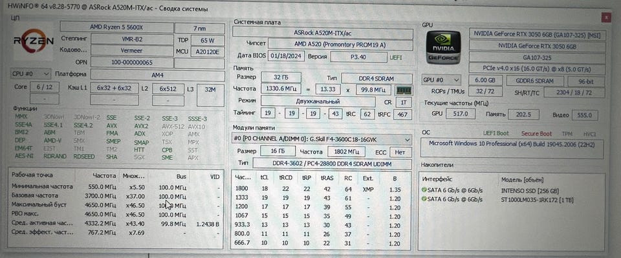Click the RTX 3050 6GB (GA107-325) [MSI] field
Screen dimensions: 621x258
coord(538,34)
